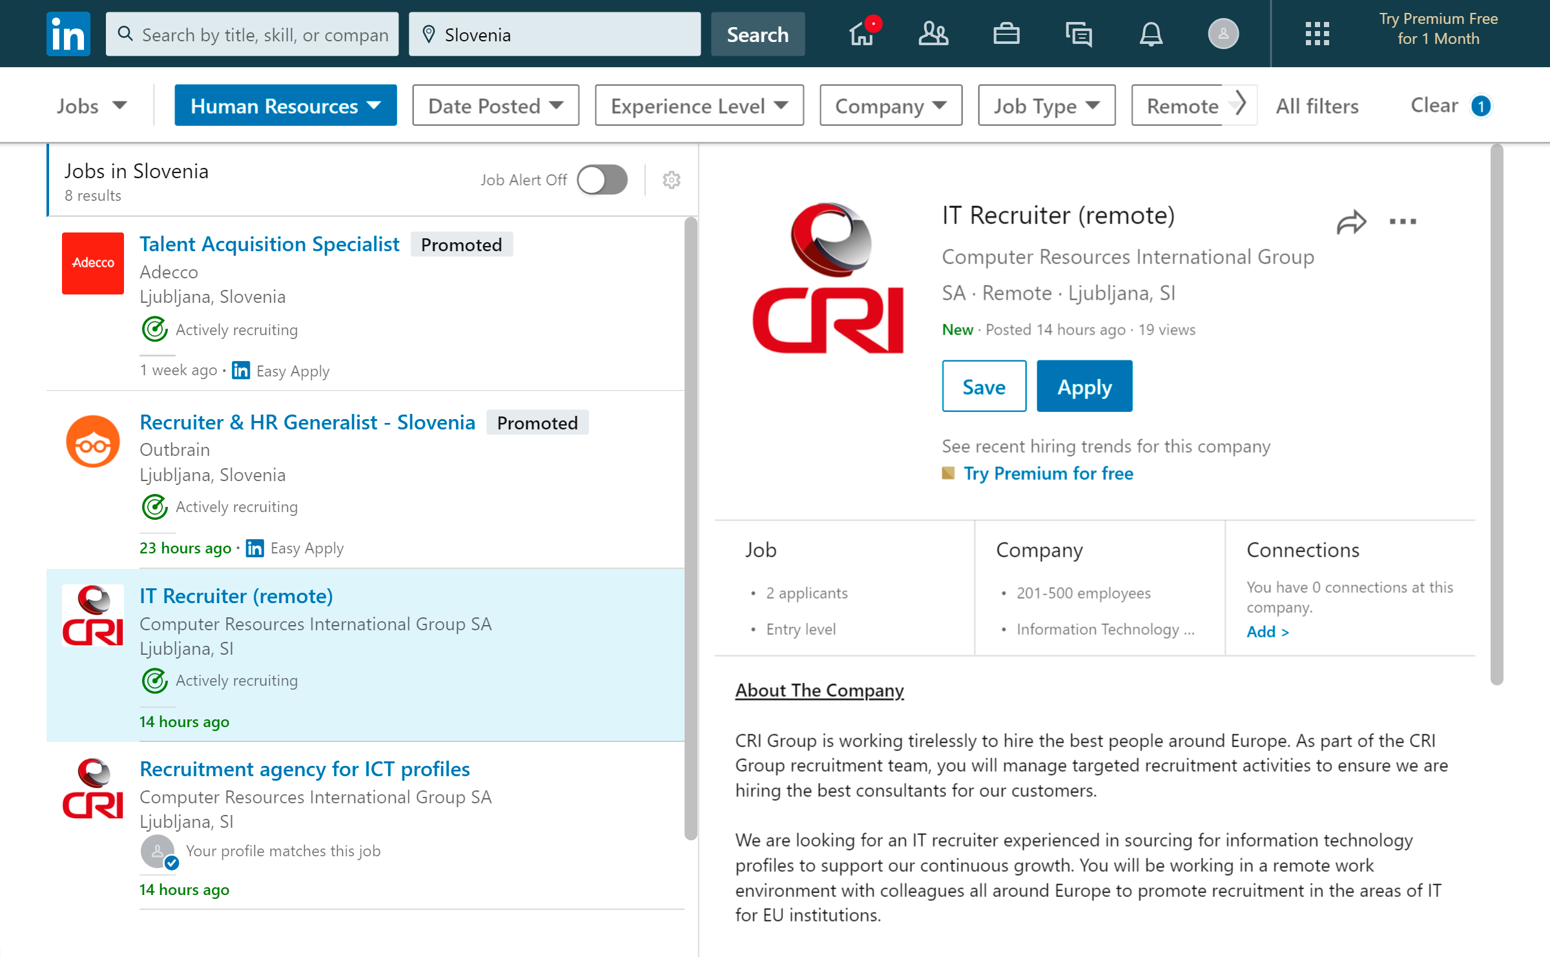The image size is (1550, 957).
Task: Focus the job title search field
Action: [252, 34]
